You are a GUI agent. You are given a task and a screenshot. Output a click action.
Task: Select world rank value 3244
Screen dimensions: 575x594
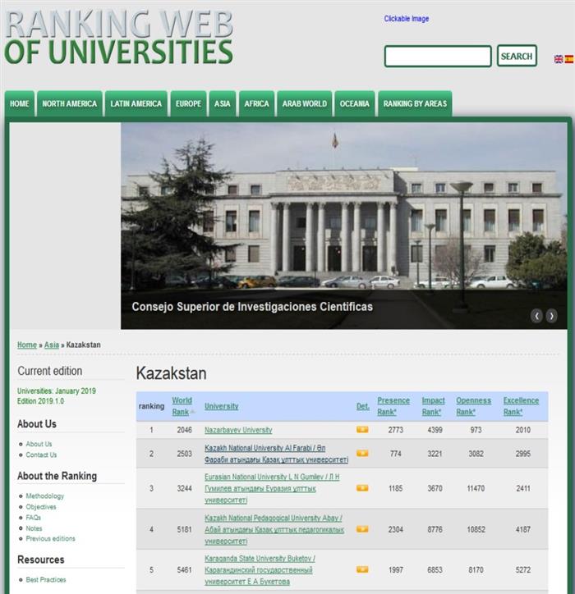coord(184,488)
